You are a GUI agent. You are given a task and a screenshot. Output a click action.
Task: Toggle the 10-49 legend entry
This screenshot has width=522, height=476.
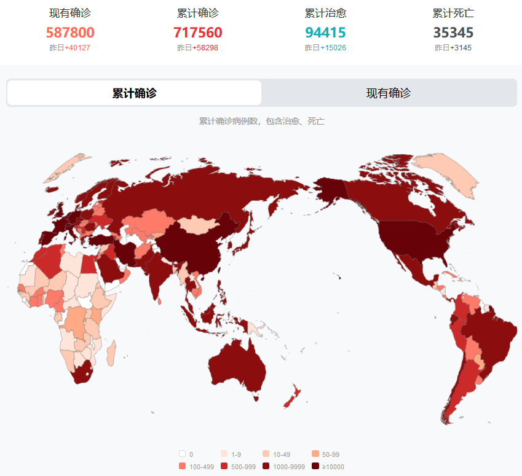[x=266, y=454]
